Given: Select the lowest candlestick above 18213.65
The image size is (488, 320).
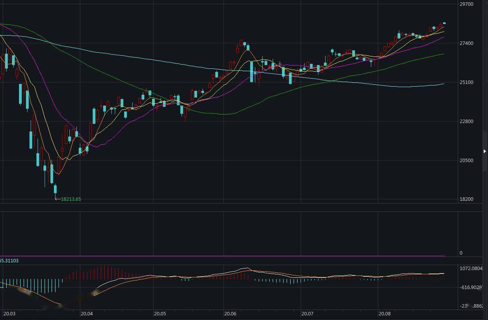Looking at the screenshot, I should click(55, 189).
